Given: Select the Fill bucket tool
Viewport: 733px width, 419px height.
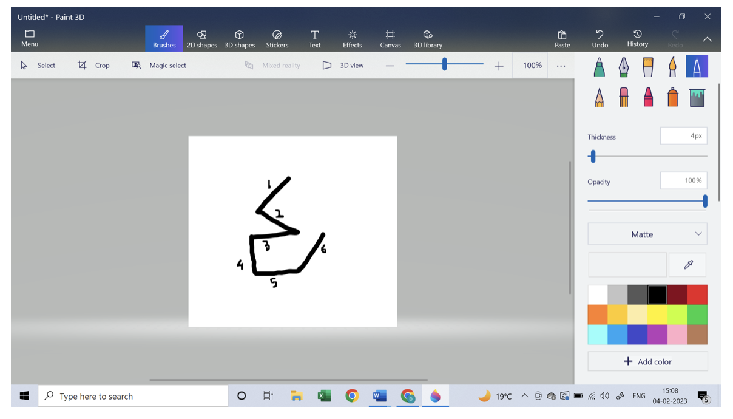Looking at the screenshot, I should [697, 97].
